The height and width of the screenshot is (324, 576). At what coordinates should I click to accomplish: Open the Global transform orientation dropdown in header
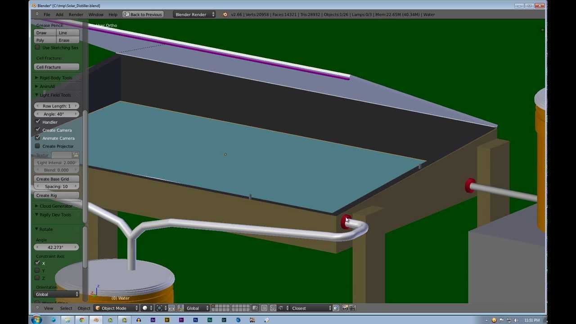tap(198, 308)
